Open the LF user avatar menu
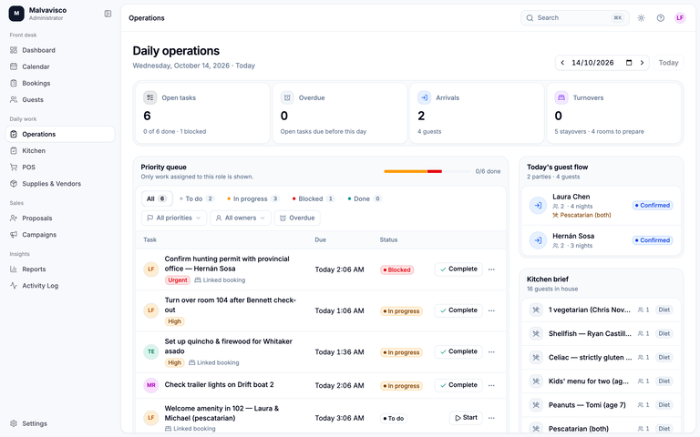Viewport: 700px width, 437px height. point(680,18)
